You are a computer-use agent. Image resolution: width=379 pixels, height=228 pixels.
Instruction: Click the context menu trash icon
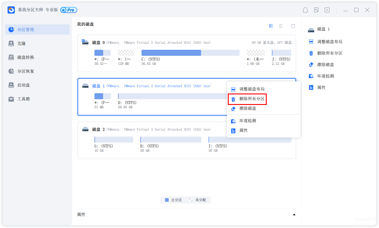pos(233,99)
